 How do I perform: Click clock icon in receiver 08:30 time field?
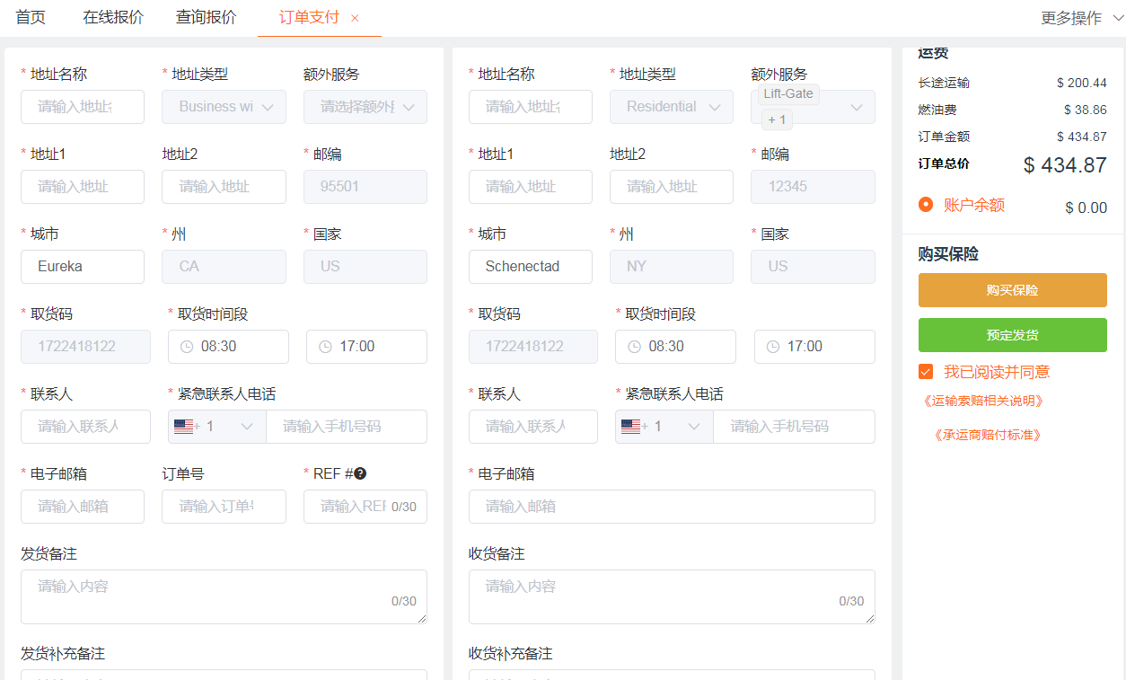coord(634,347)
